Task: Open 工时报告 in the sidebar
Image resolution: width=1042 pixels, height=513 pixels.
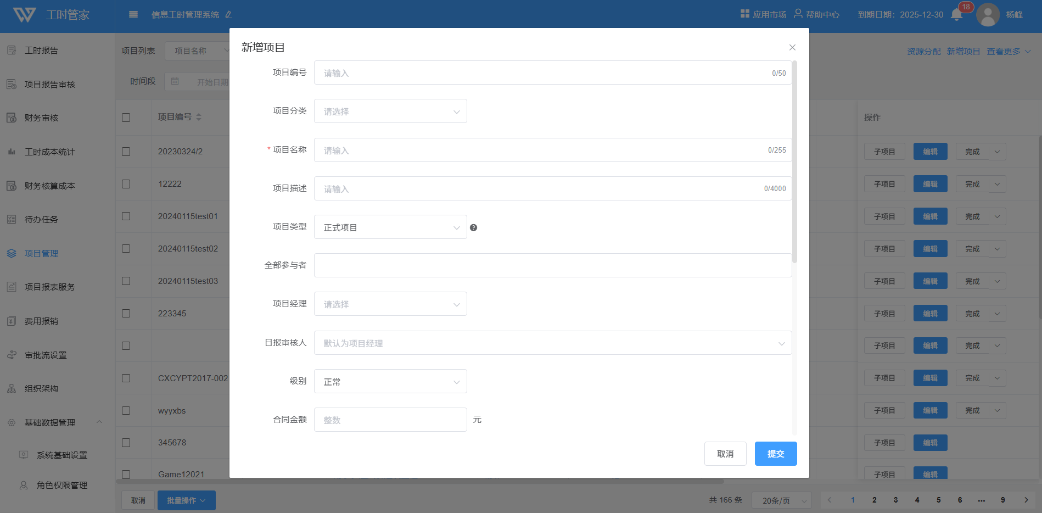Action: tap(41, 51)
